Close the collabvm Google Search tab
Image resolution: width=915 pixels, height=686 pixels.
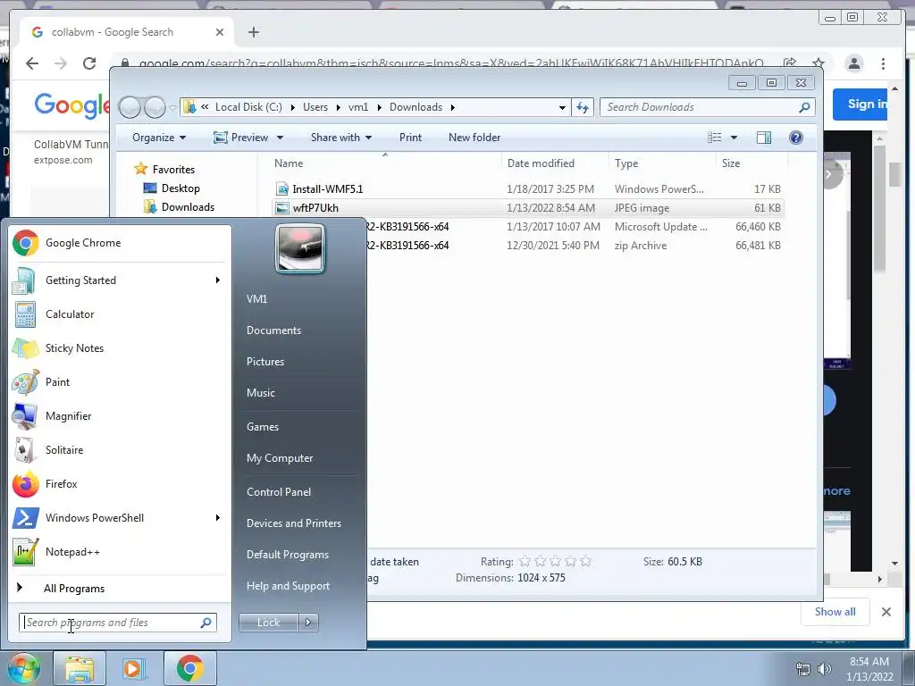click(220, 32)
